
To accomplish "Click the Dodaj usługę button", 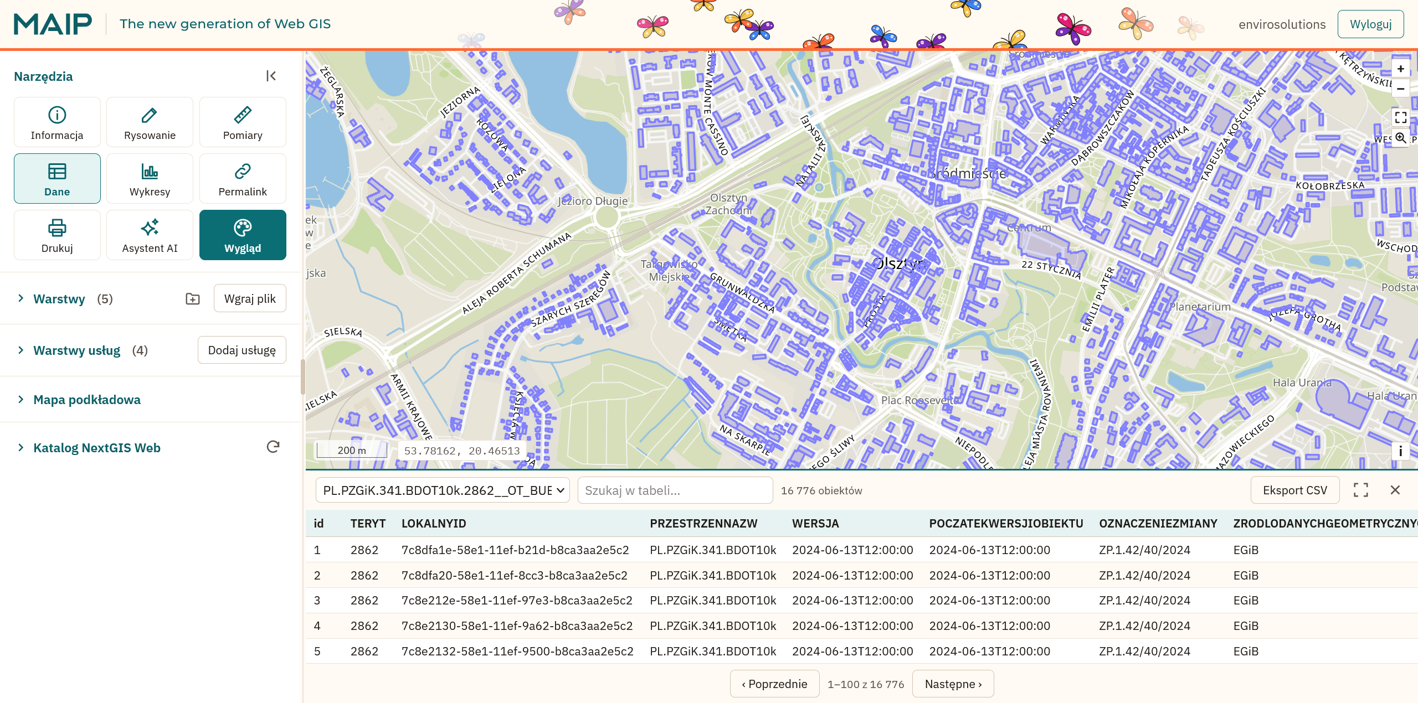I will click(x=242, y=350).
